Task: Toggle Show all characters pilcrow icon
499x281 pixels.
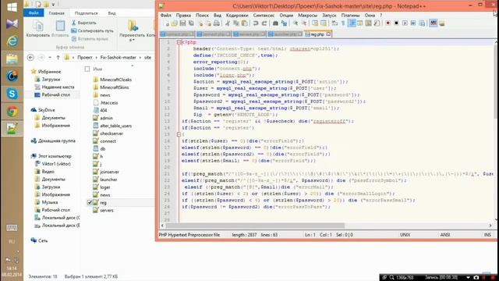Action: (343, 23)
